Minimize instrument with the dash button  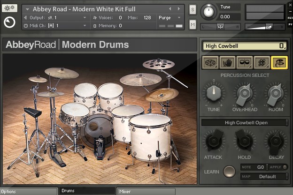click(290, 11)
